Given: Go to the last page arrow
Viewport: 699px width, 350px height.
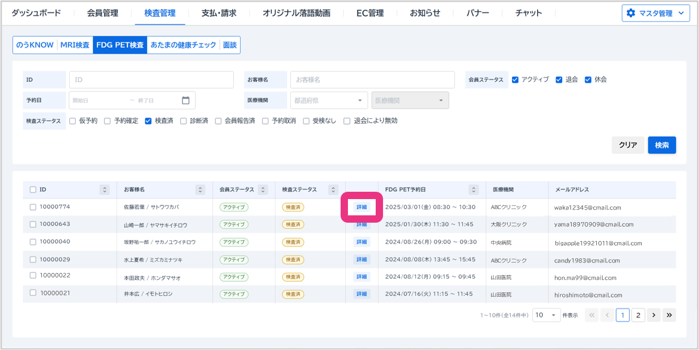Looking at the screenshot, I should click(669, 315).
